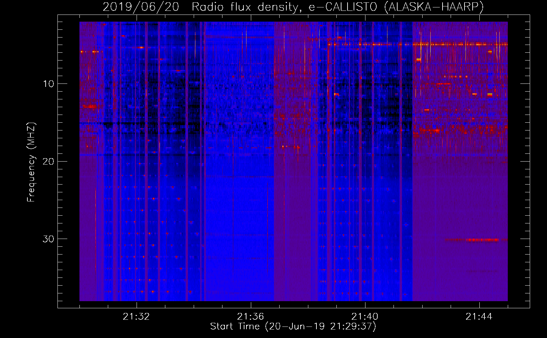Click the frequency tick label 30
The image size is (547, 338).
48,239
